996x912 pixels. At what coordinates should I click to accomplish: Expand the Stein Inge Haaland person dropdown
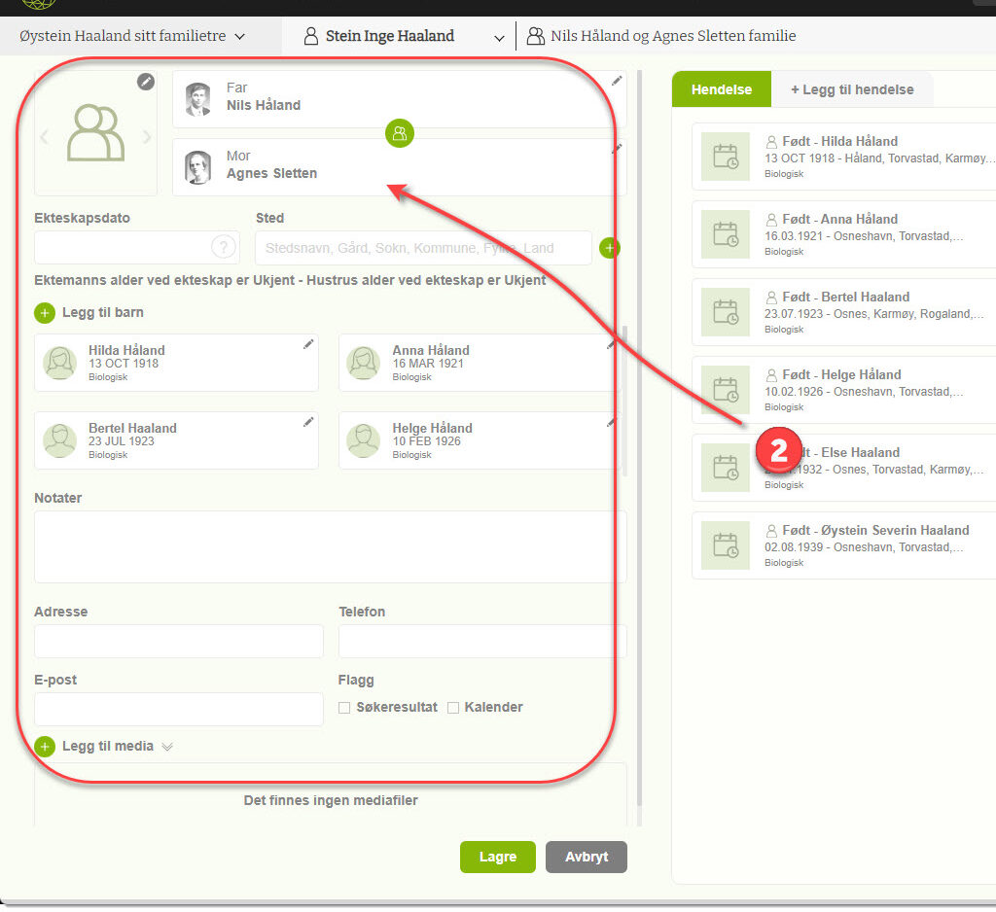(x=499, y=38)
